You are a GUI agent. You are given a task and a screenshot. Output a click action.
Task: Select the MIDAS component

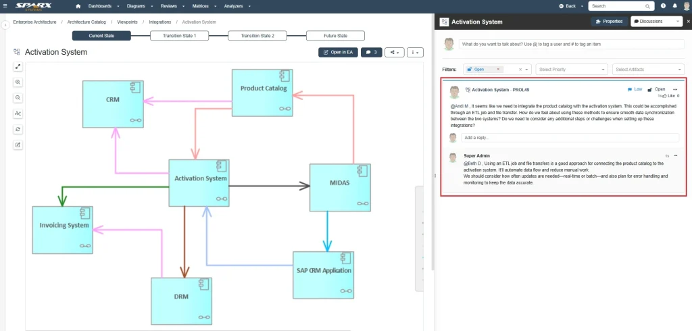coord(340,188)
